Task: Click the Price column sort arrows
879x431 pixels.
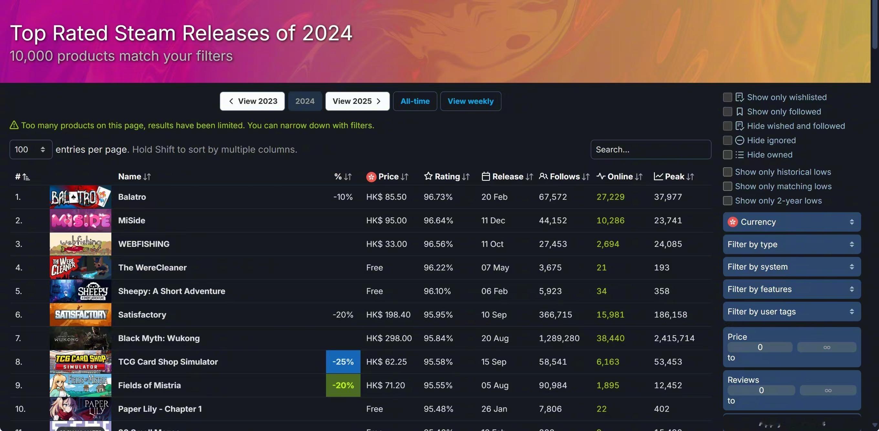Action: [404, 176]
